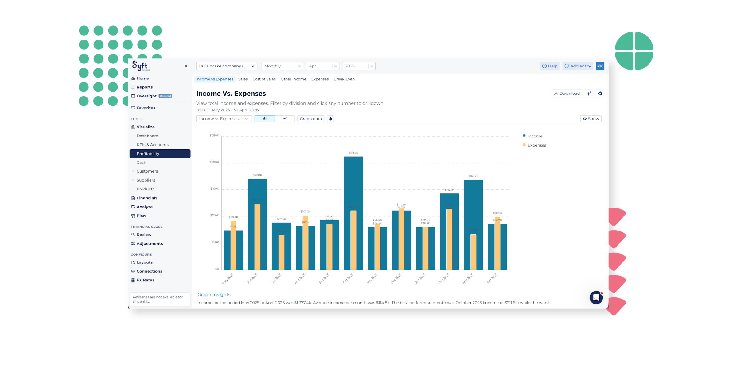Open the 2026 year dropdown
The image size is (737, 367).
[x=359, y=66]
